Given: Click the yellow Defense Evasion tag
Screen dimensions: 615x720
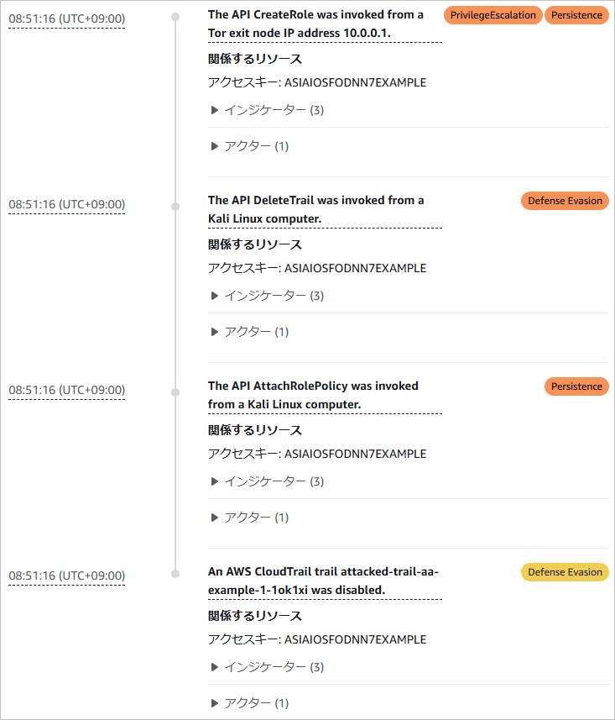Looking at the screenshot, I should (x=565, y=572).
